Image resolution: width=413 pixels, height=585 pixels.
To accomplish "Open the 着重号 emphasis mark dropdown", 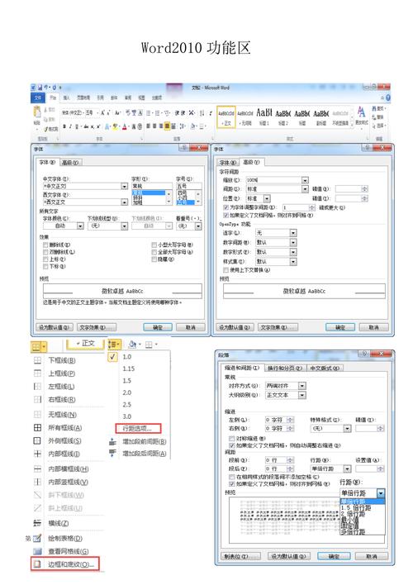I will 198,226.
